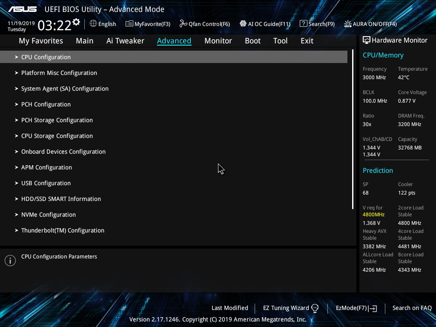This screenshot has width=436, height=327.
Task: Select APM Configuration text
Action: pyautogui.click(x=46, y=167)
